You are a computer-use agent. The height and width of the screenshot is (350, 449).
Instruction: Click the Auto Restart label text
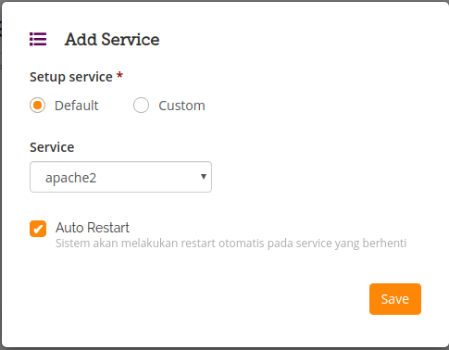(x=93, y=228)
